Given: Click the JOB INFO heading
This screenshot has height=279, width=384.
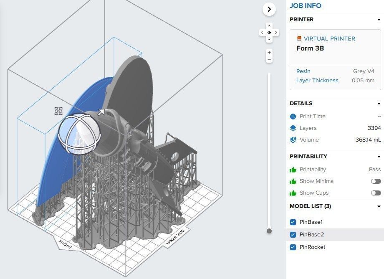Looking at the screenshot, I should pos(306,5).
